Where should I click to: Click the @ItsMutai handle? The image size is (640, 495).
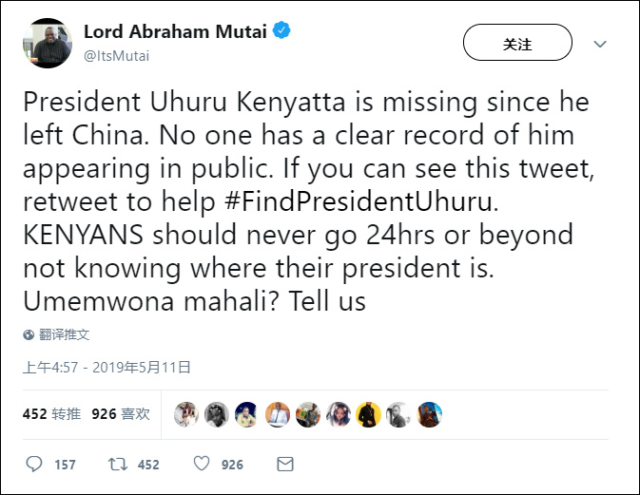tap(116, 56)
